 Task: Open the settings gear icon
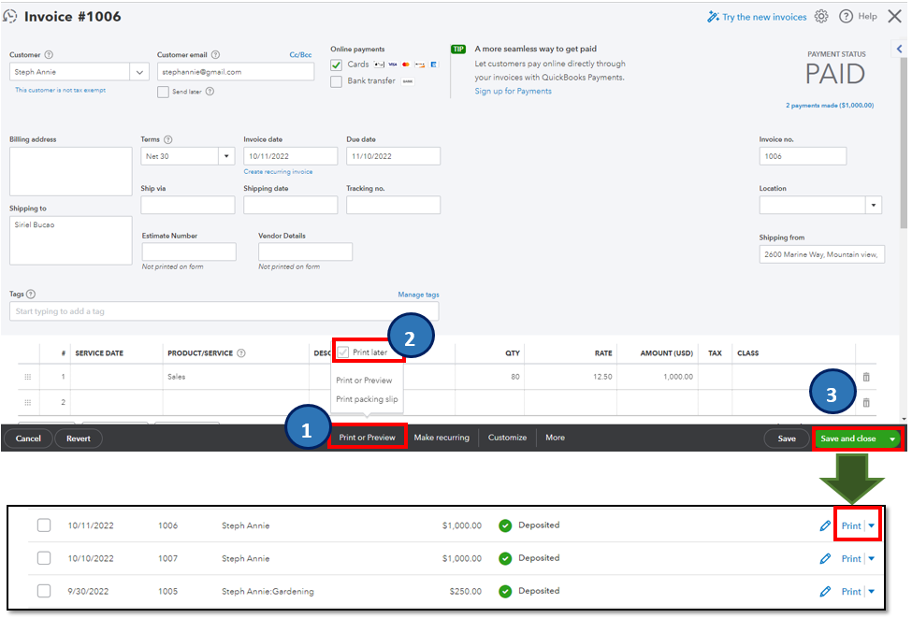pos(820,16)
